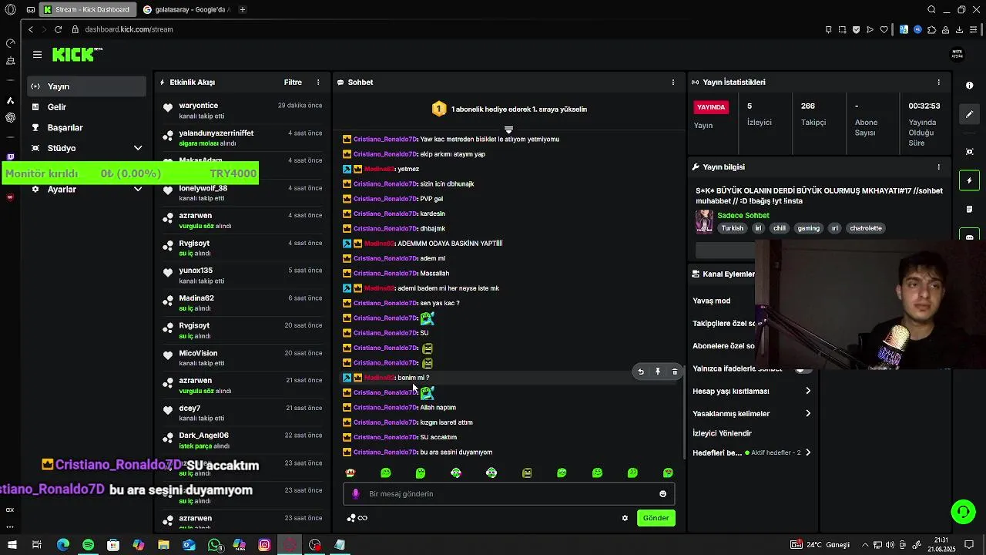Click the Dark_Angel06 activity row

[241, 440]
